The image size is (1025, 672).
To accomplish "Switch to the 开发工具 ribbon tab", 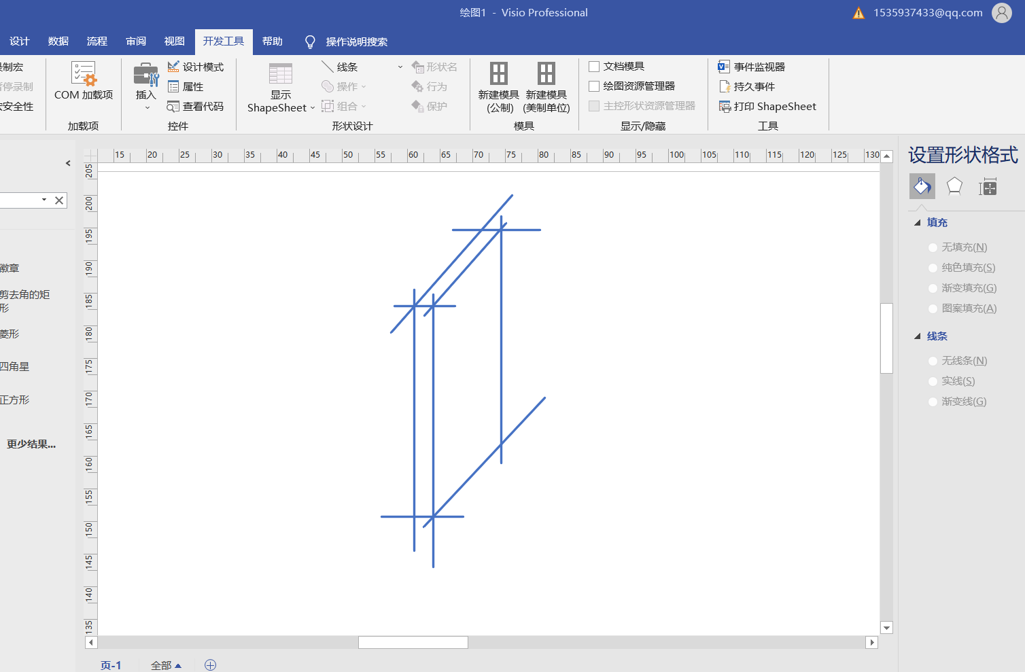I will click(x=224, y=41).
